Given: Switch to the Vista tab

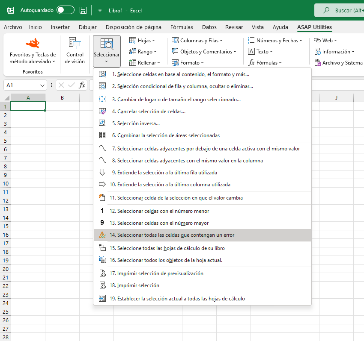Looking at the screenshot, I should [x=257, y=27].
